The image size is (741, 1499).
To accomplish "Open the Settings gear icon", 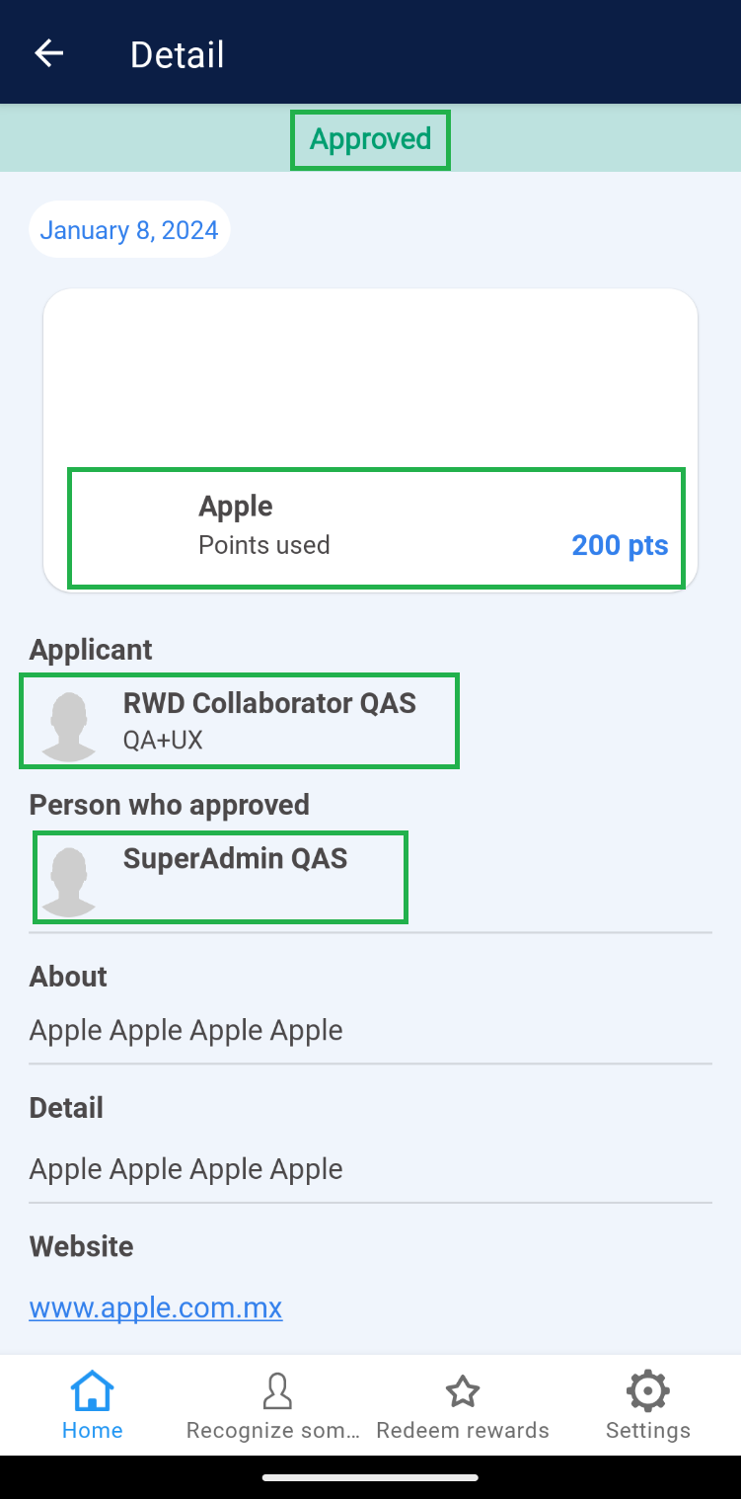I will coord(647,1391).
